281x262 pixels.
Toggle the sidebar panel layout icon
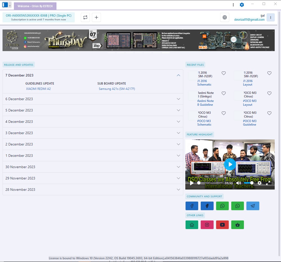coord(5,5)
